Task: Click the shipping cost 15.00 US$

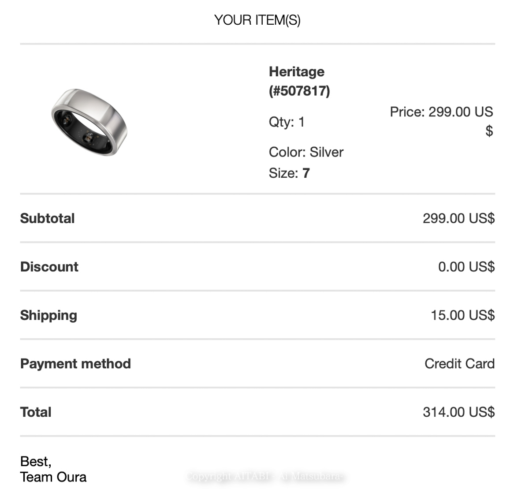Action: [x=462, y=315]
